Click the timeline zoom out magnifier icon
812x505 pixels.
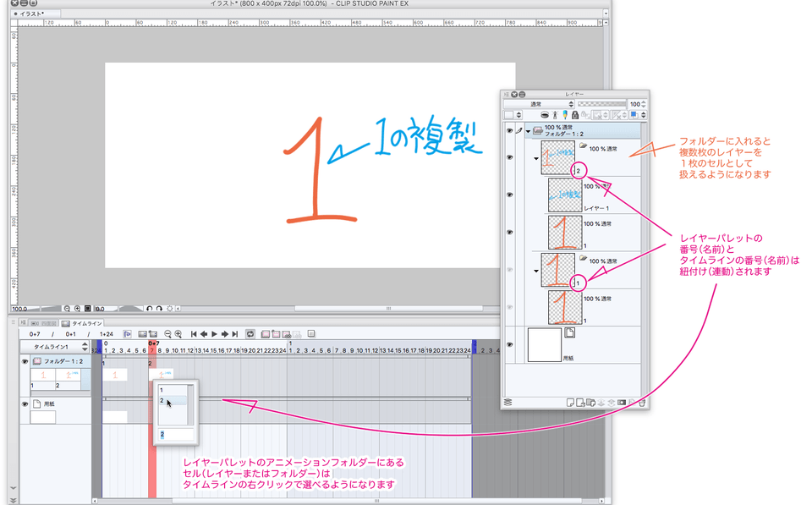(x=167, y=334)
